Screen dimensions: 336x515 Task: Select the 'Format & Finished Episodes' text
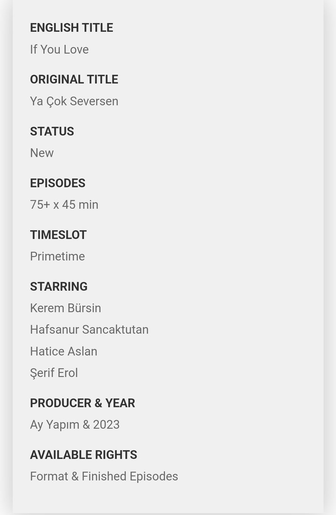(104, 476)
